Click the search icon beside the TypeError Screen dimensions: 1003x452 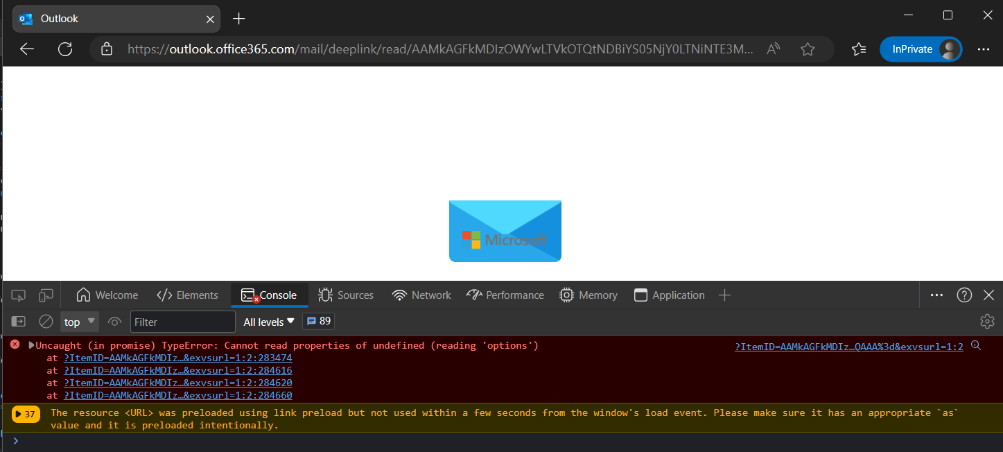pyautogui.click(x=976, y=345)
